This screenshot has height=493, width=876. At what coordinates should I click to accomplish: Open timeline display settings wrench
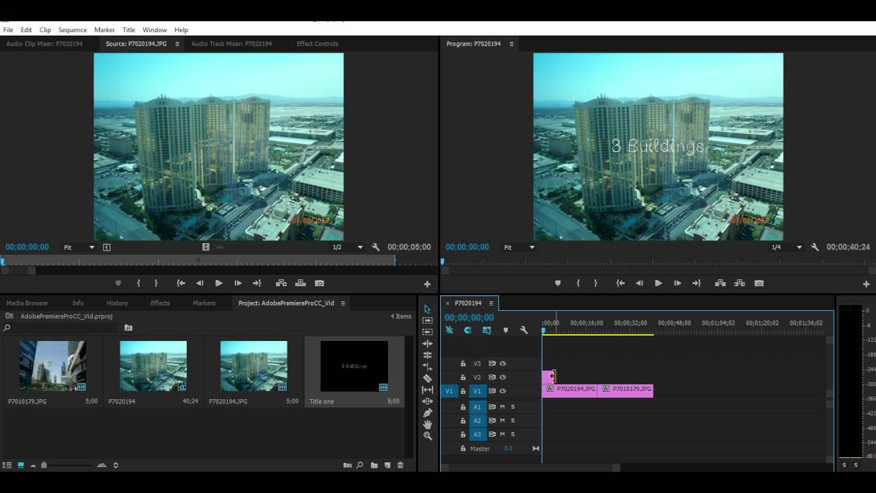click(x=524, y=330)
